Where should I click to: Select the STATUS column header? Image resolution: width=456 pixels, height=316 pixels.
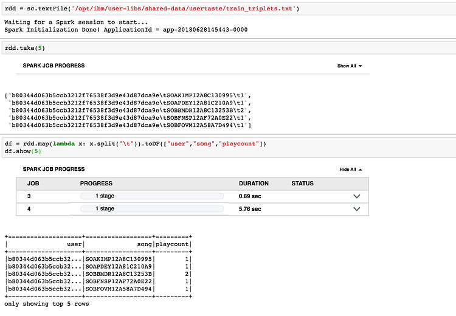pos(302,184)
